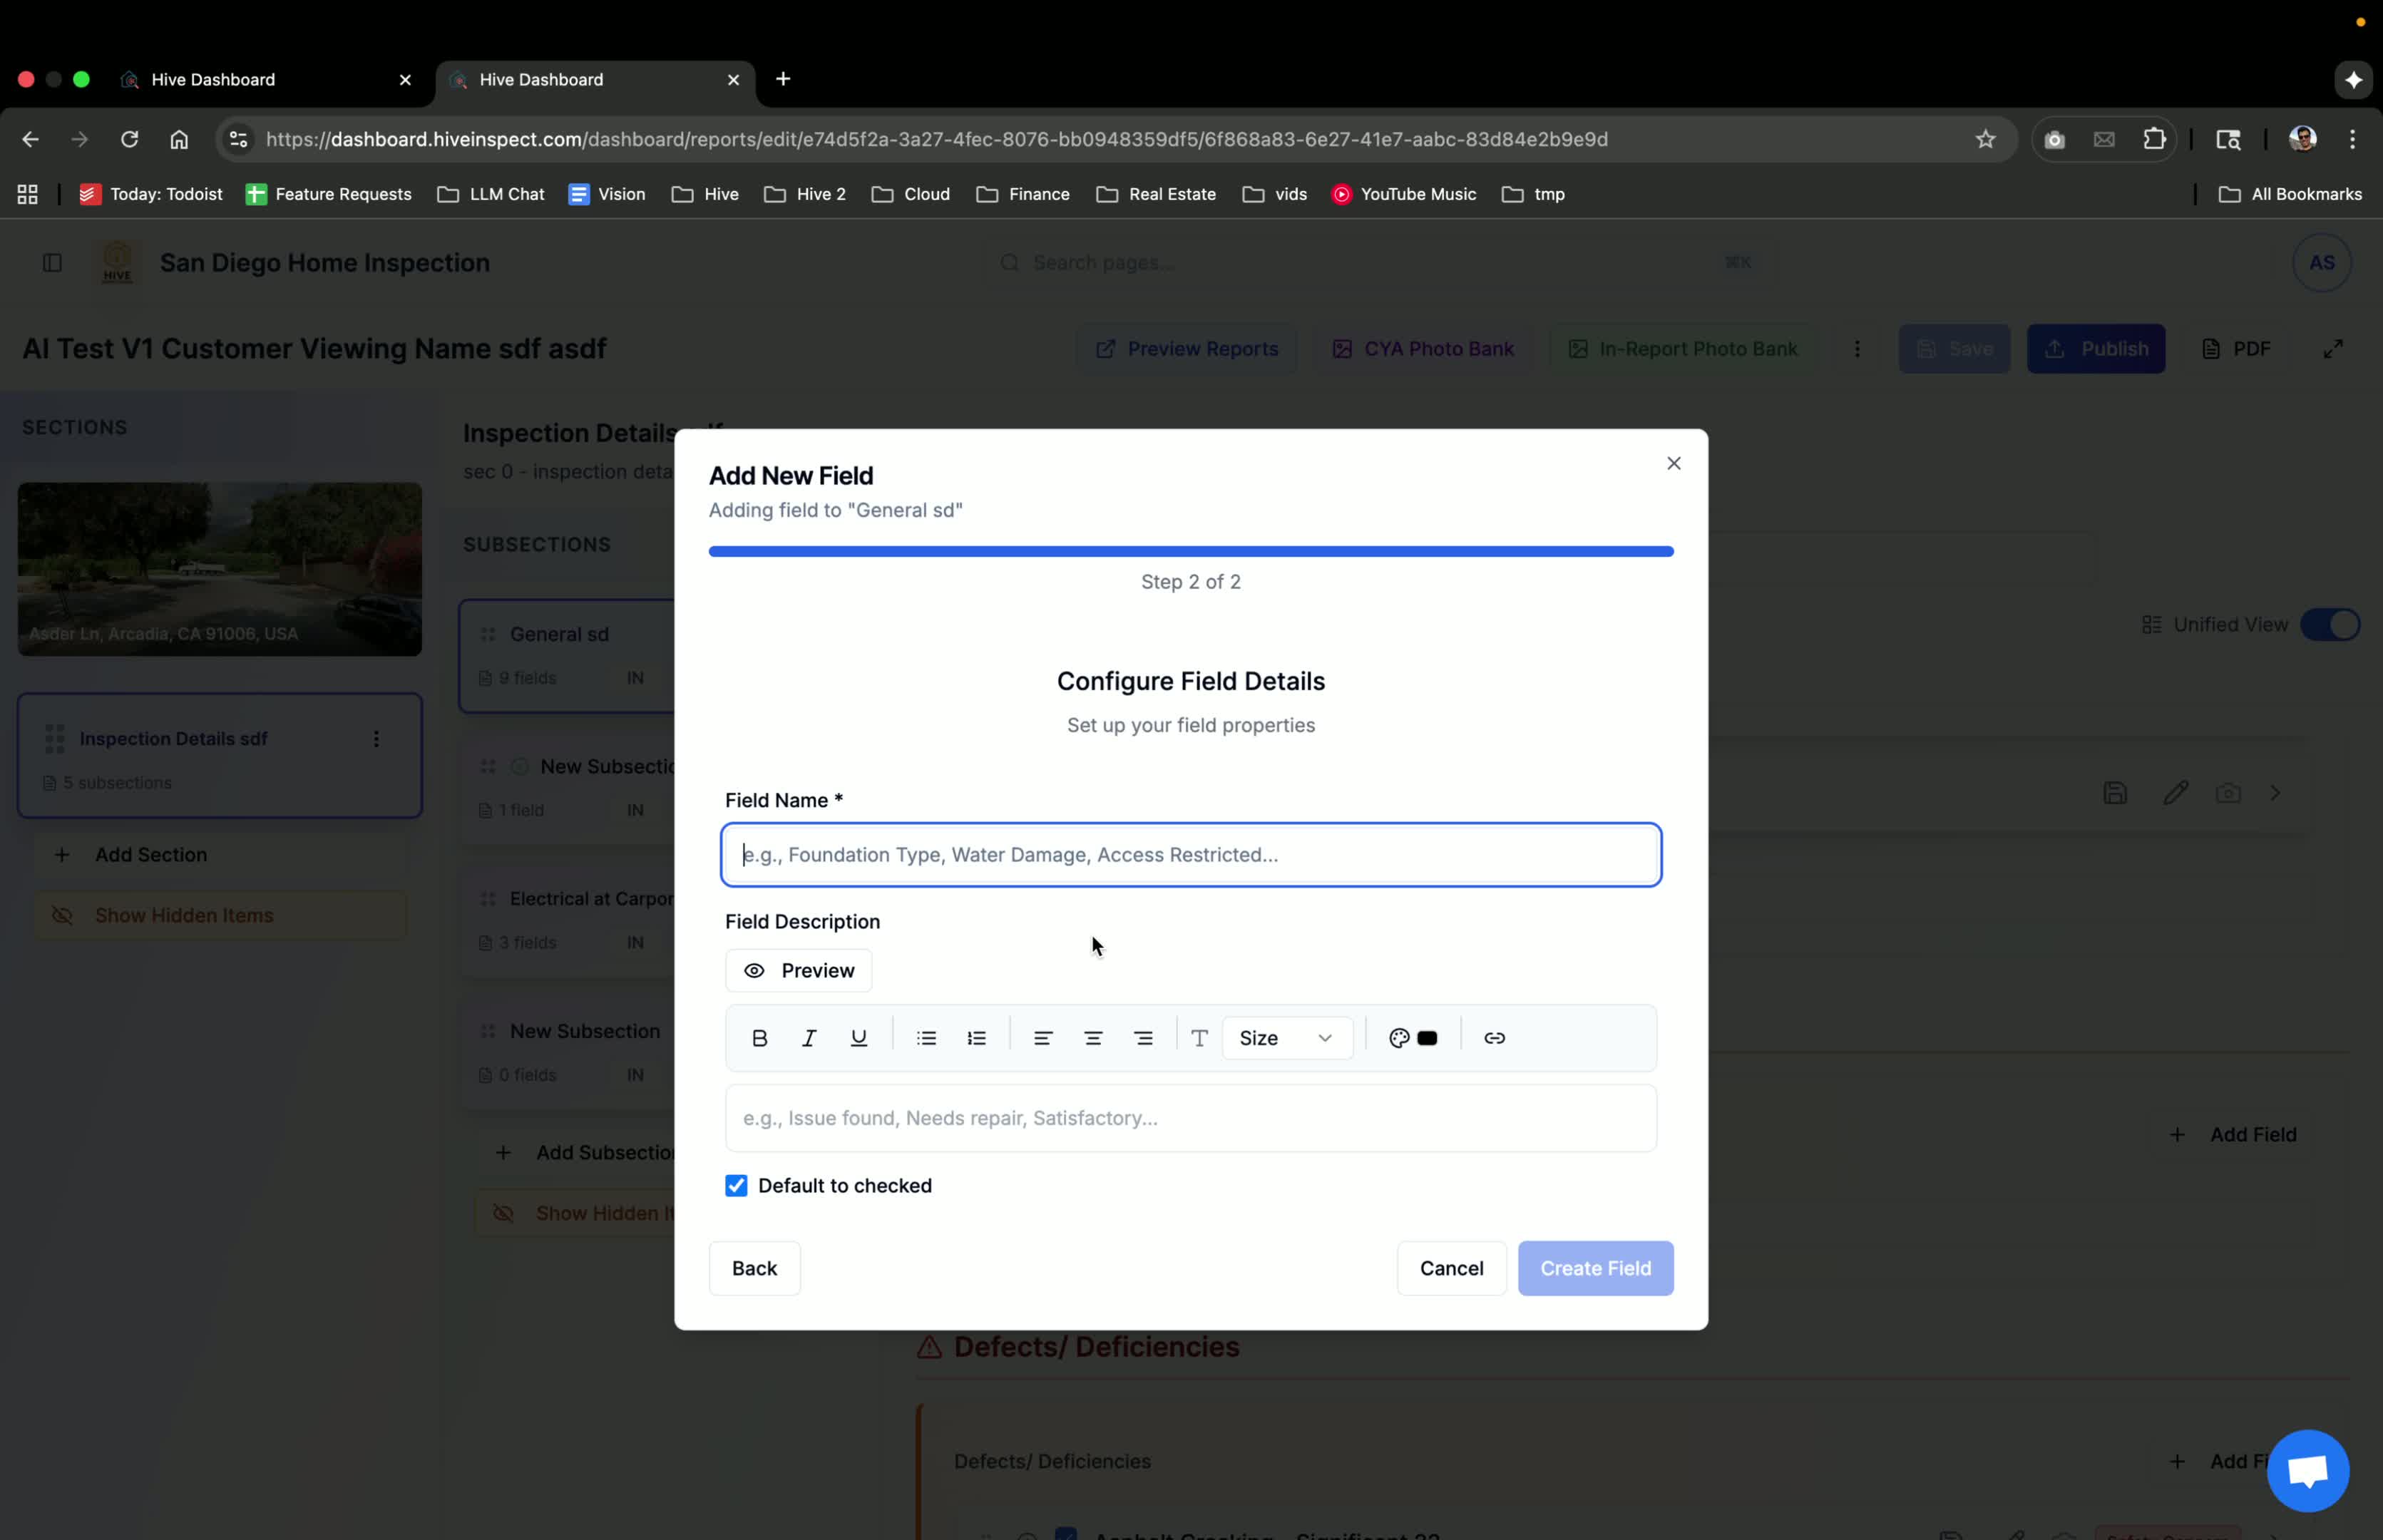2383x1540 pixels.
Task: Open Today: Todoist bookmark
Action: pyautogui.click(x=151, y=194)
